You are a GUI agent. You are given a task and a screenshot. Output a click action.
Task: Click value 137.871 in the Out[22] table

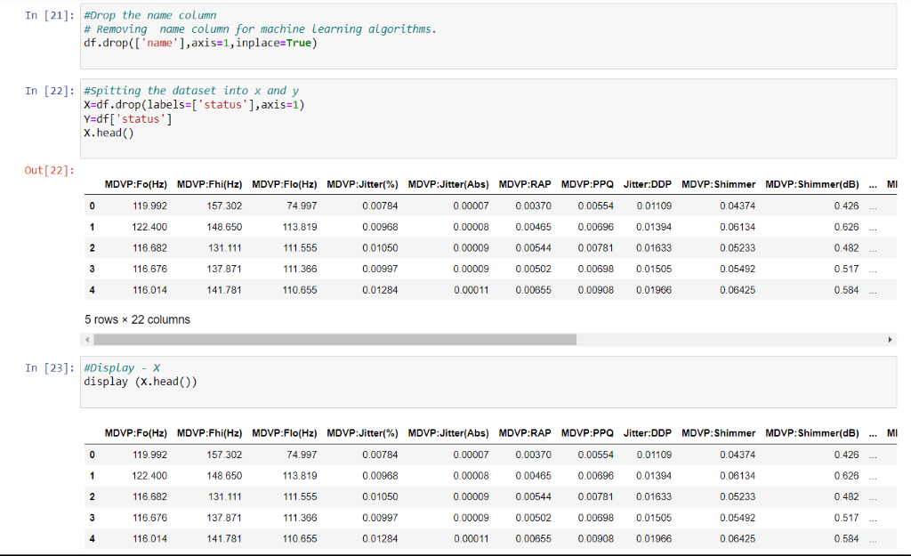[224, 269]
